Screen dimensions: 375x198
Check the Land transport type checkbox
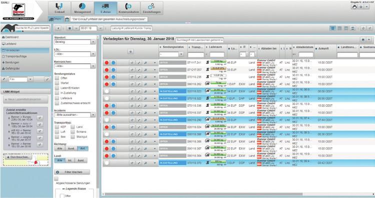(73, 127)
